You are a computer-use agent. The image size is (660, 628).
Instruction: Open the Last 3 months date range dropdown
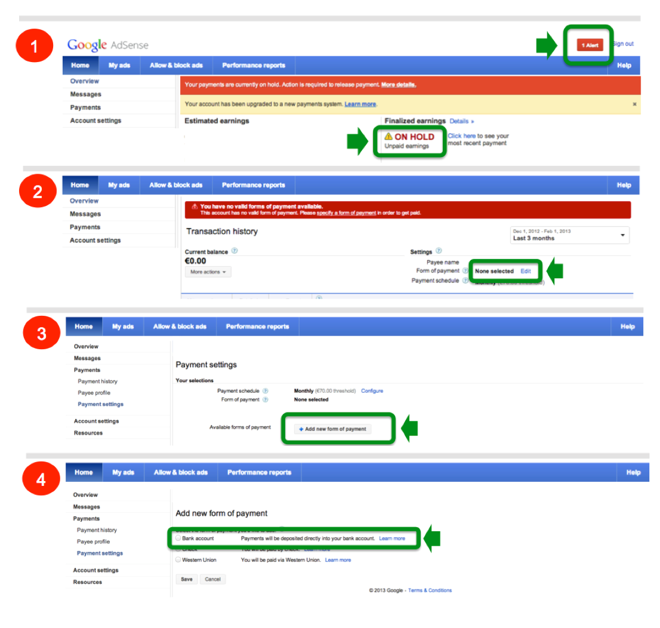(569, 235)
